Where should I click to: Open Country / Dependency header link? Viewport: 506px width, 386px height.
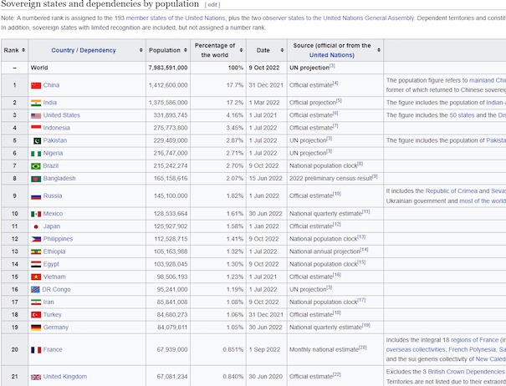pos(84,50)
